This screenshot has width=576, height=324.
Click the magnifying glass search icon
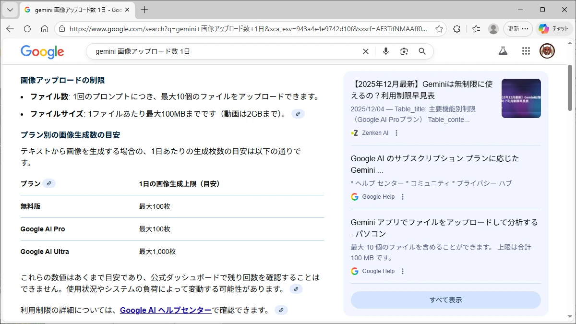pyautogui.click(x=422, y=51)
